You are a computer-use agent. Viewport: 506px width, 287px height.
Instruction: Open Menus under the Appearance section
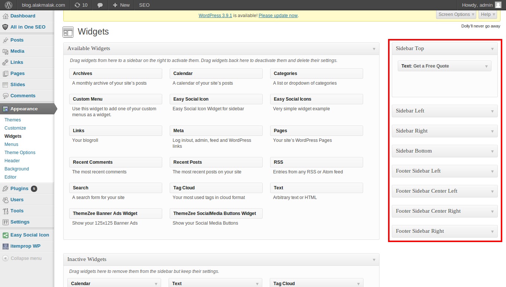pos(11,144)
